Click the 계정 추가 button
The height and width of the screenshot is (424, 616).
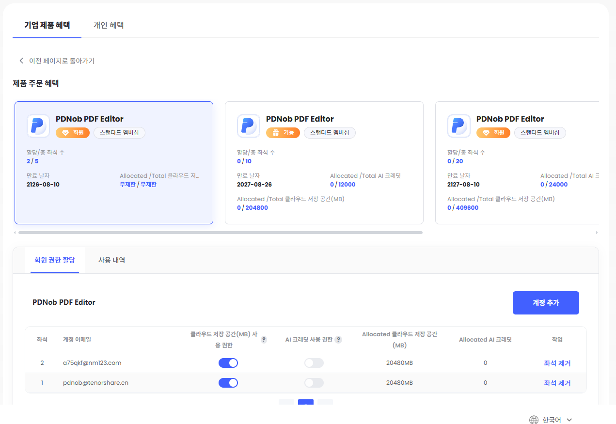click(x=546, y=303)
